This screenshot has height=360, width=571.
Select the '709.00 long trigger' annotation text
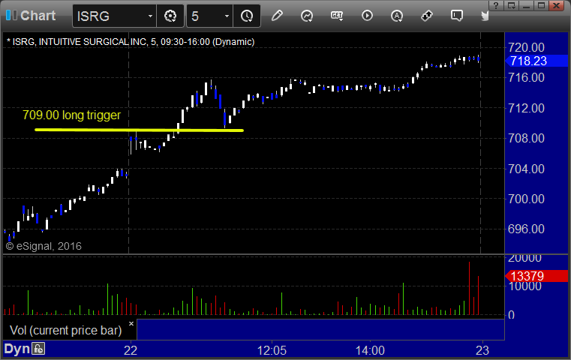pyautogui.click(x=72, y=115)
